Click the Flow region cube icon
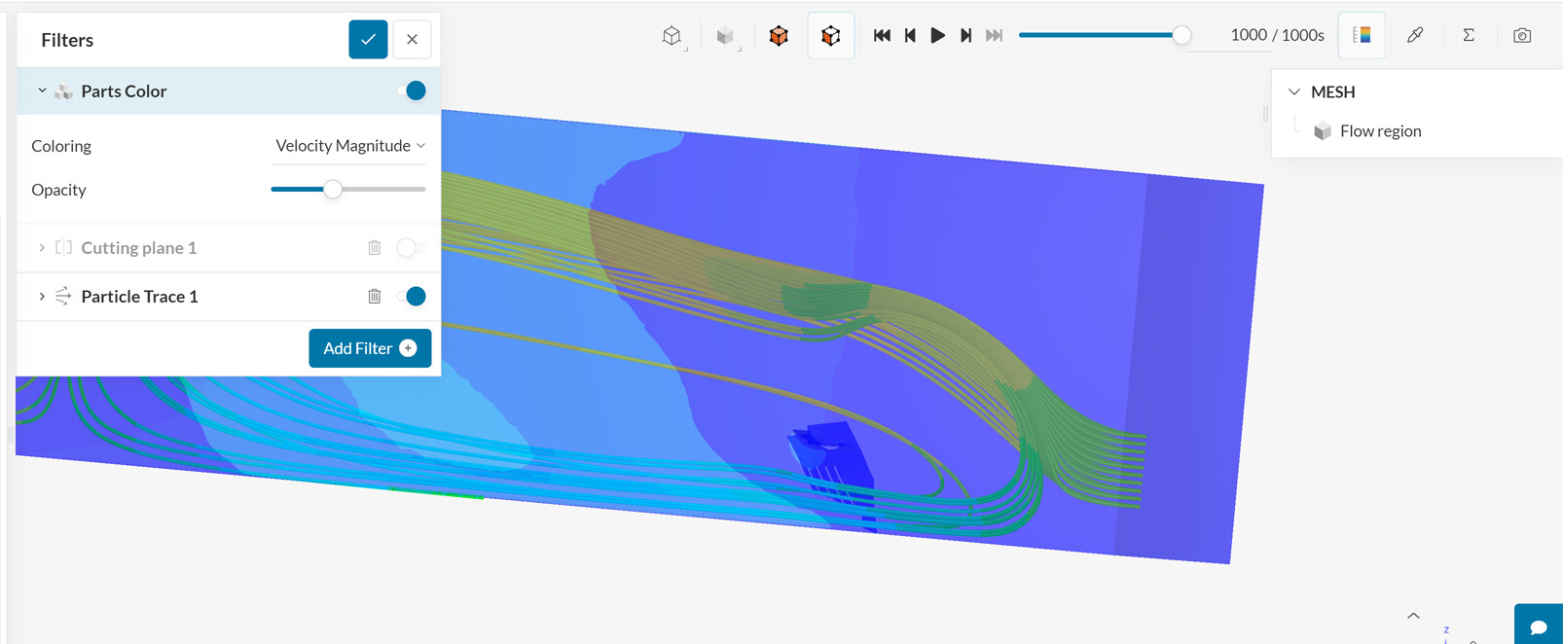The image size is (1563, 644). tap(1322, 131)
